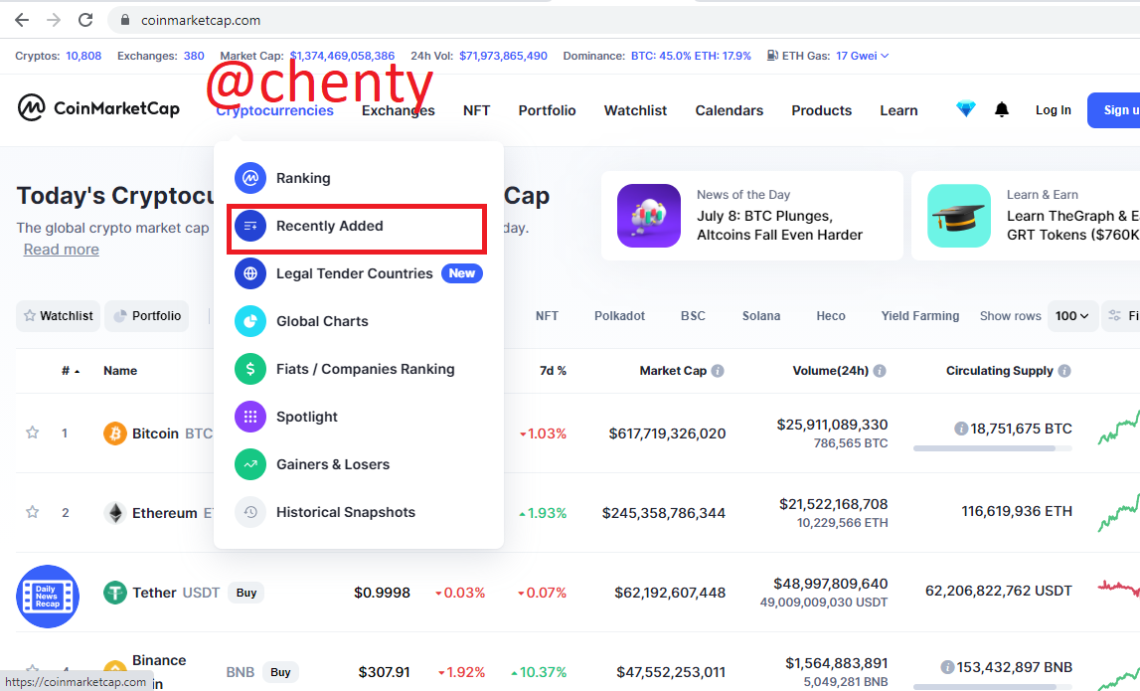The width and height of the screenshot is (1140, 691).
Task: Click the Bitcoin coin logo
Action: coord(115,433)
